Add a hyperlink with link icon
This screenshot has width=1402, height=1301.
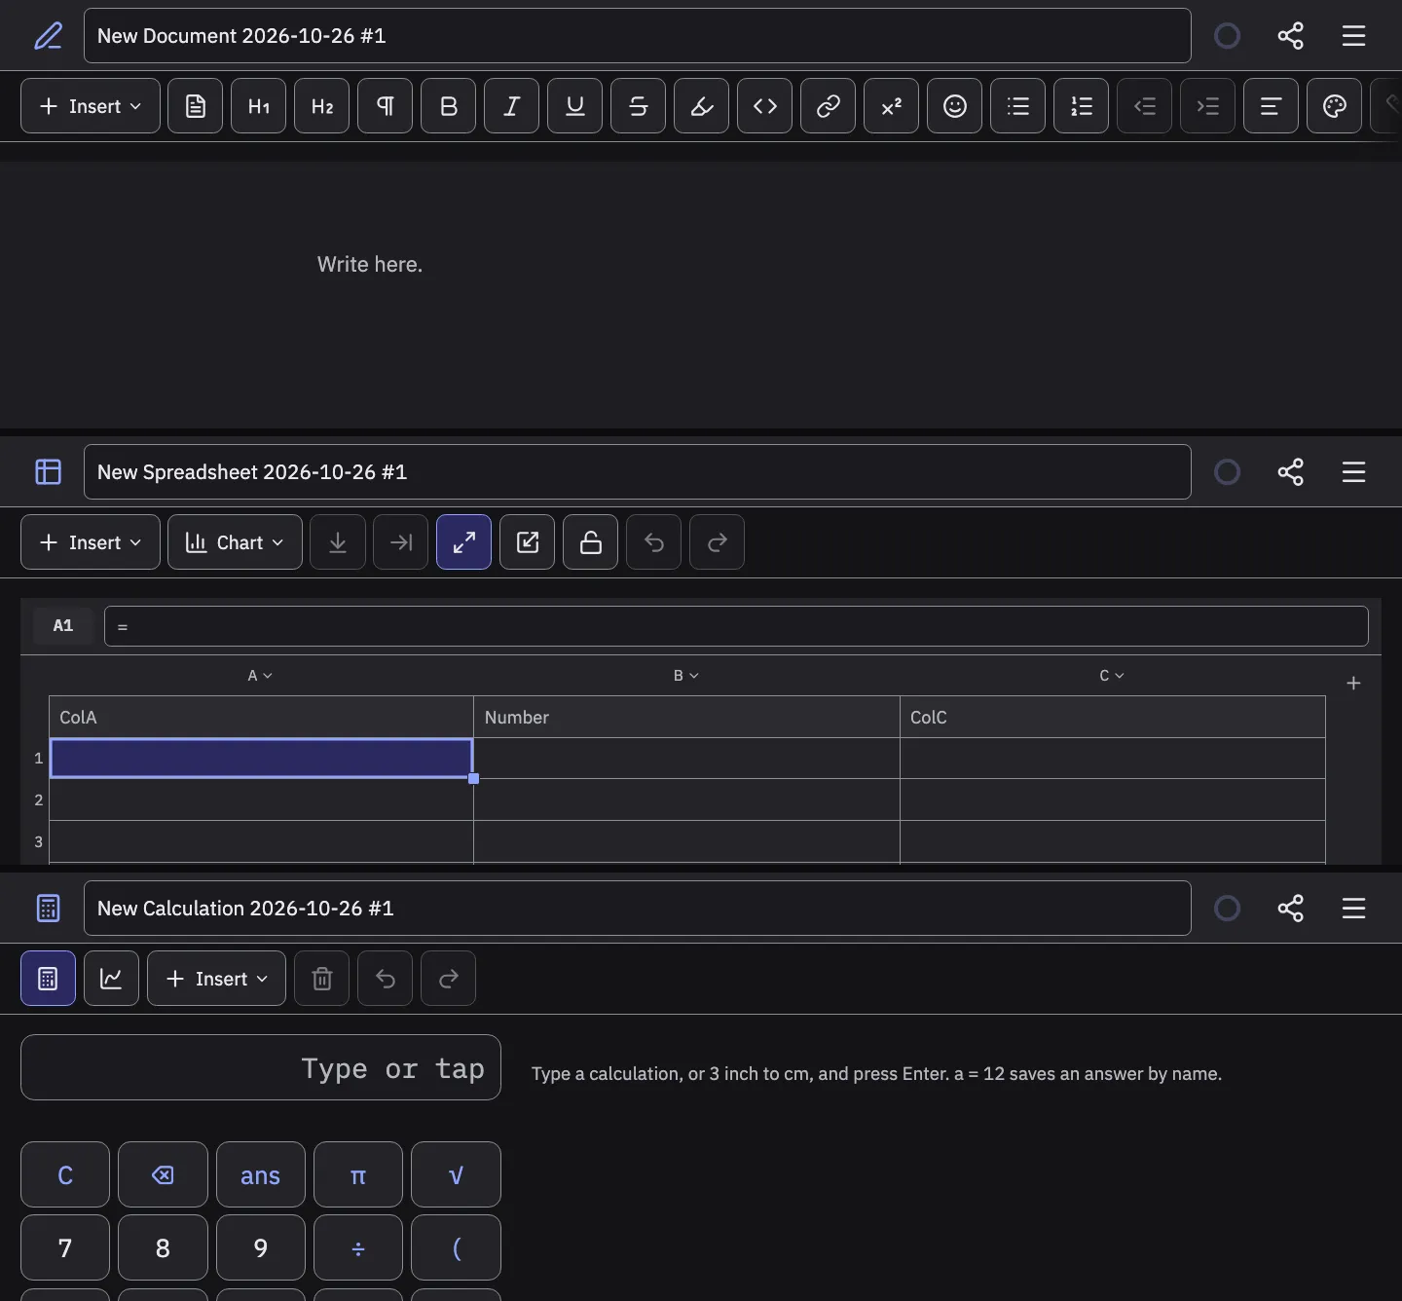(x=828, y=106)
